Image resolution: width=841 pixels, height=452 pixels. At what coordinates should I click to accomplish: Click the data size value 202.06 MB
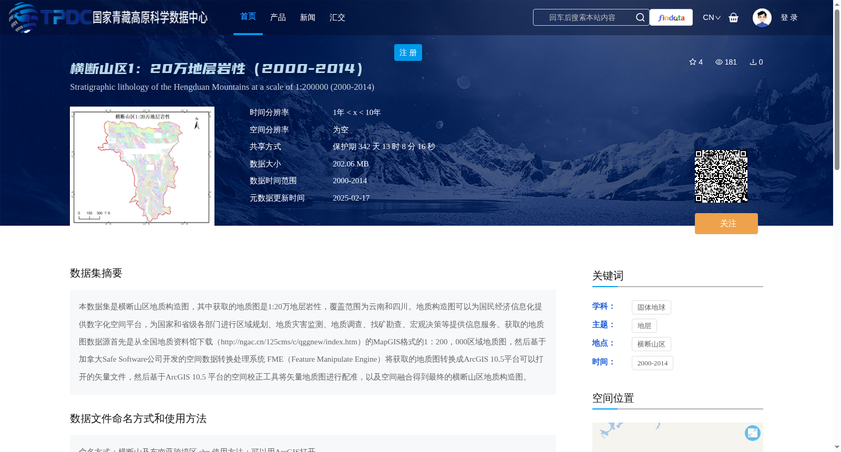pyautogui.click(x=351, y=164)
